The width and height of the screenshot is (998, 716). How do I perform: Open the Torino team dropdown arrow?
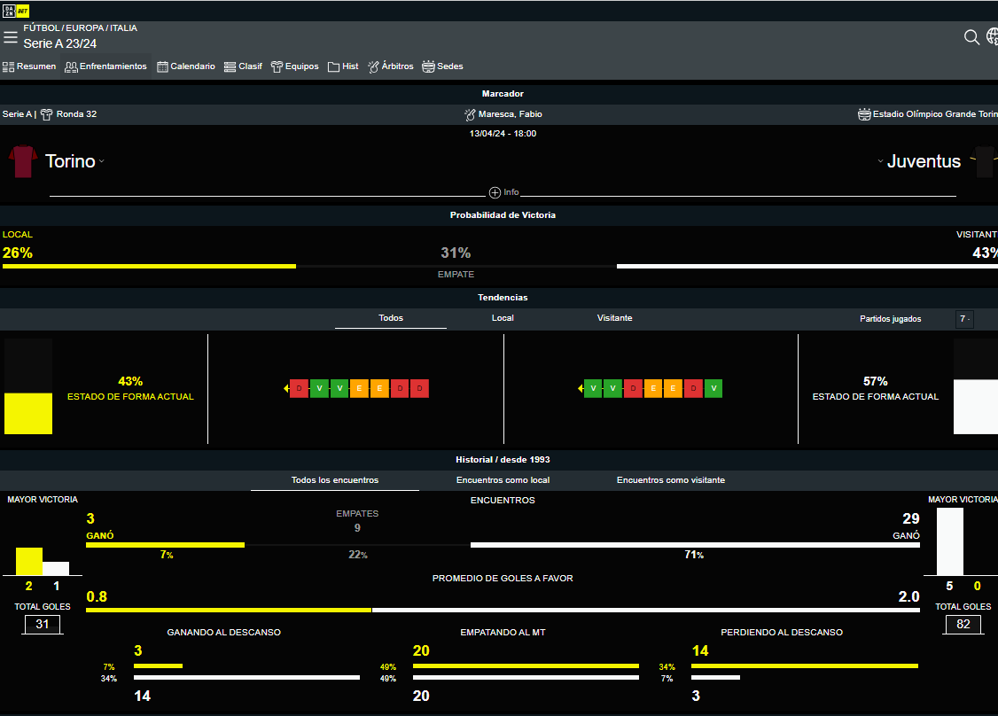click(x=102, y=161)
